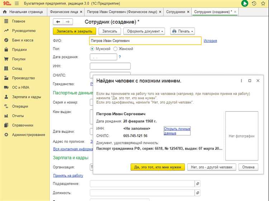The height and width of the screenshot is (201, 269).
Task: Open the 1C main menu hamburger icon
Action: [16, 3]
